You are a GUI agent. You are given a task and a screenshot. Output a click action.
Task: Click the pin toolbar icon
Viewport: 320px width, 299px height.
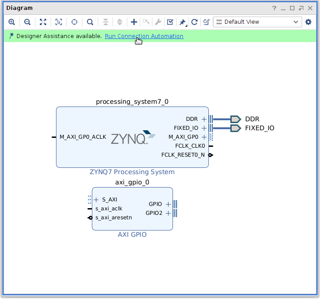pos(182,22)
